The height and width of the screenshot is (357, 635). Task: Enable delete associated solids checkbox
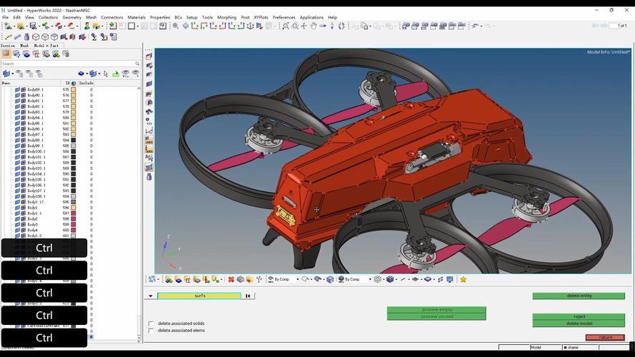(151, 323)
